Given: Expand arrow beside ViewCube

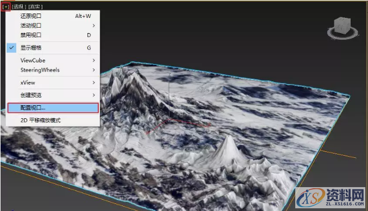Looking at the screenshot, I should coord(94,61).
